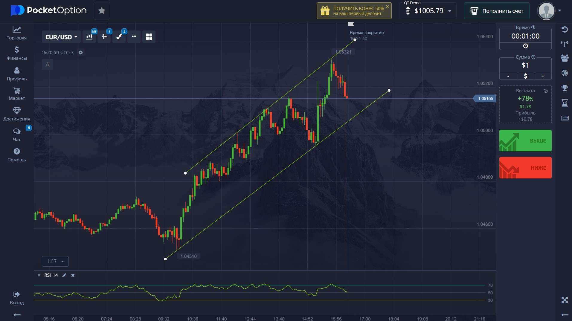Screen dimensions: 572x321
Task: Click ВЫШЕ (higher) buy button
Action: pos(525,140)
